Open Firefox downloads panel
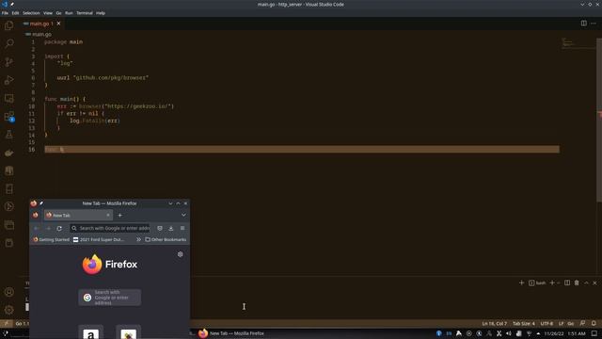 (171, 228)
